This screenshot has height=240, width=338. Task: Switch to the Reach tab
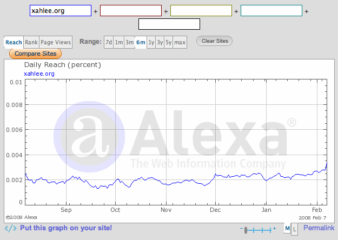14,42
